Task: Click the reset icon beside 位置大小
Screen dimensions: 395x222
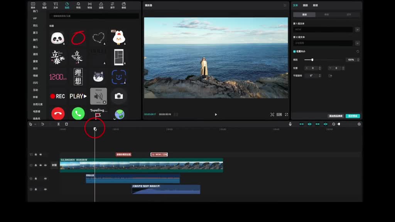Action: [358, 51]
